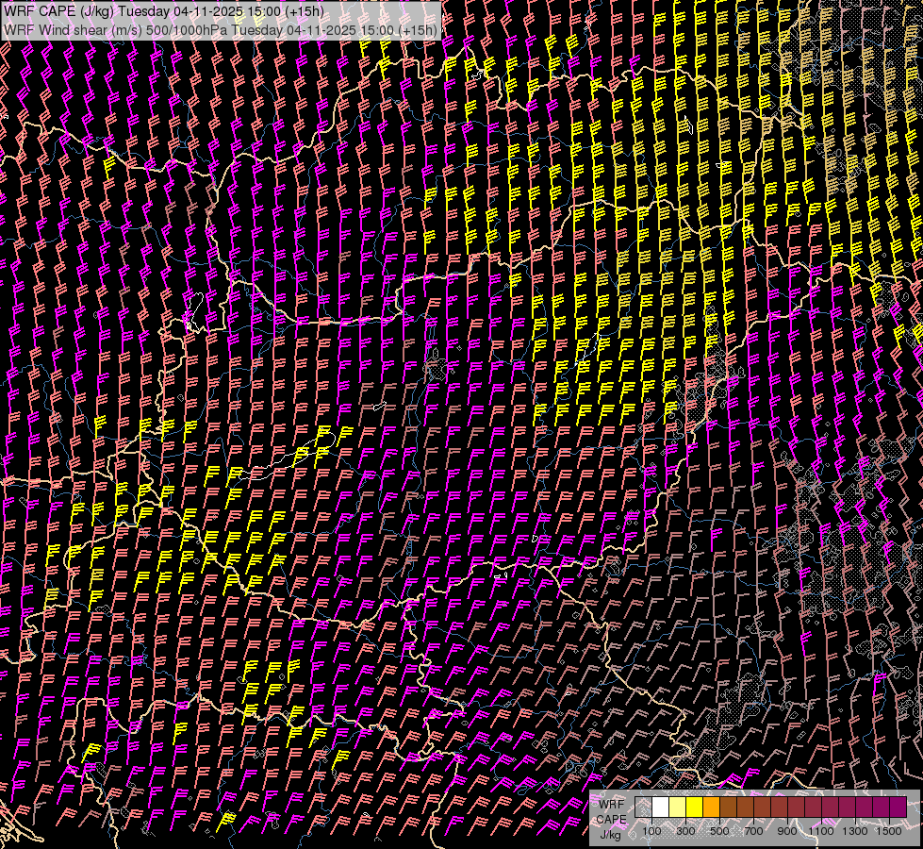The height and width of the screenshot is (849, 923).
Task: Click the first brown swatch after orange
Action: (729, 807)
